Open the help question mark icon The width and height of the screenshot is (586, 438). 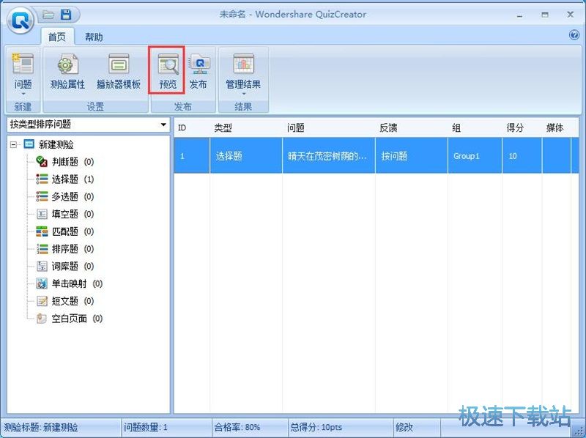pos(574,35)
